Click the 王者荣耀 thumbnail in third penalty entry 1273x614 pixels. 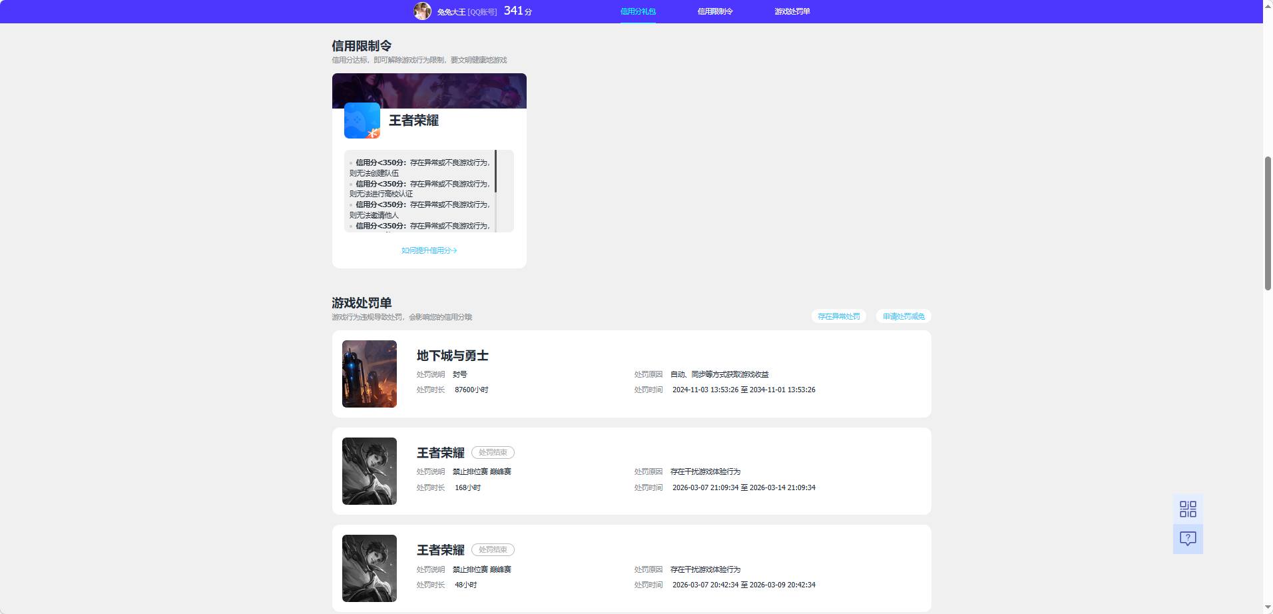point(369,568)
